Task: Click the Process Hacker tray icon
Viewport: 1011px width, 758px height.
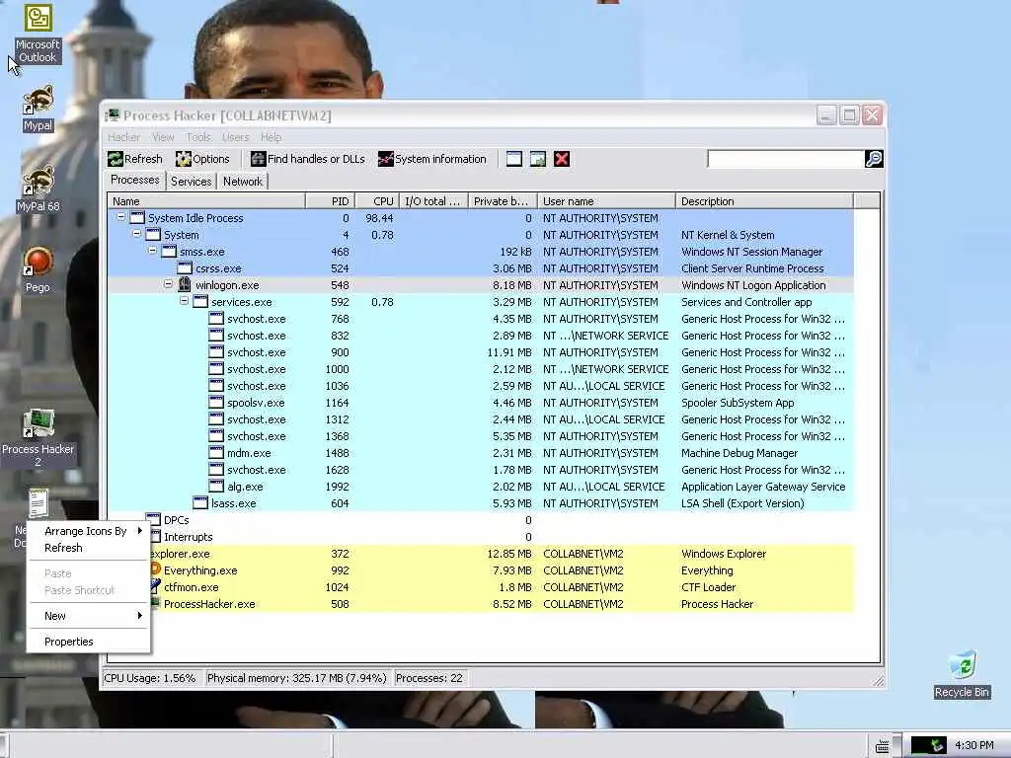Action: coord(928,746)
